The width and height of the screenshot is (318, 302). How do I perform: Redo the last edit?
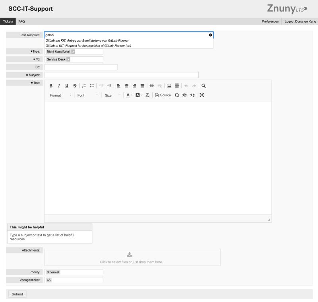tap(194, 86)
